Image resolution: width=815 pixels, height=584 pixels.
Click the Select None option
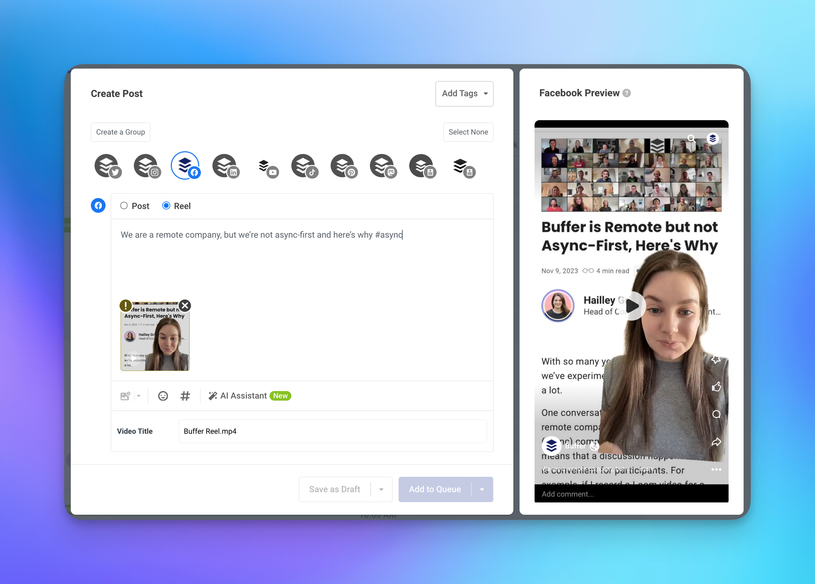click(x=469, y=132)
